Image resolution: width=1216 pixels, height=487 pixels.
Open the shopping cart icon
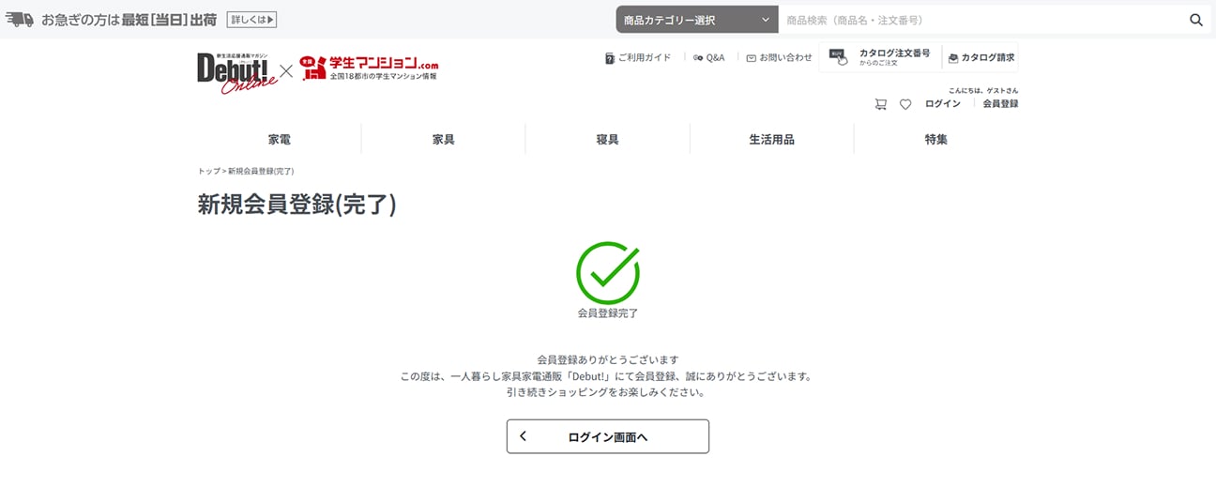tap(880, 104)
